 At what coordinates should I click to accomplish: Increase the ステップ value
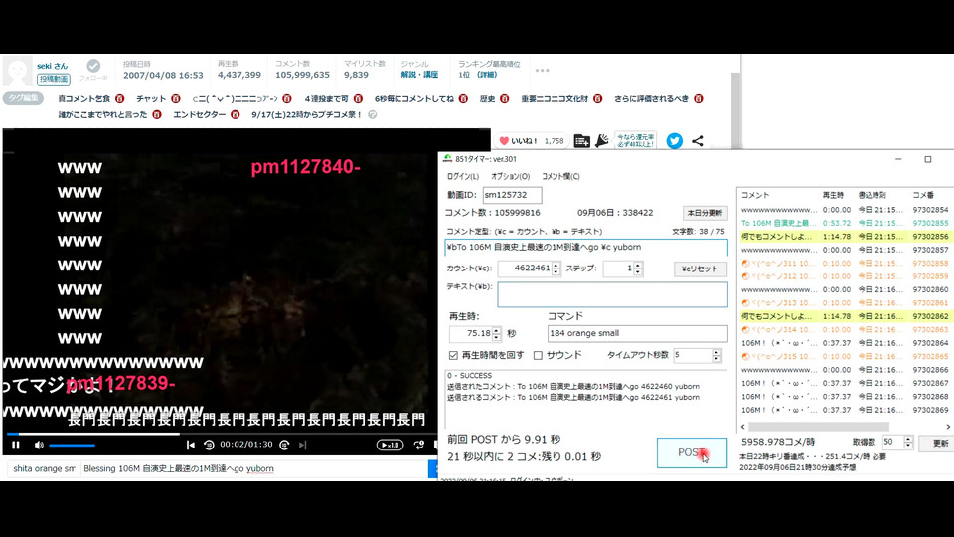[x=638, y=265]
